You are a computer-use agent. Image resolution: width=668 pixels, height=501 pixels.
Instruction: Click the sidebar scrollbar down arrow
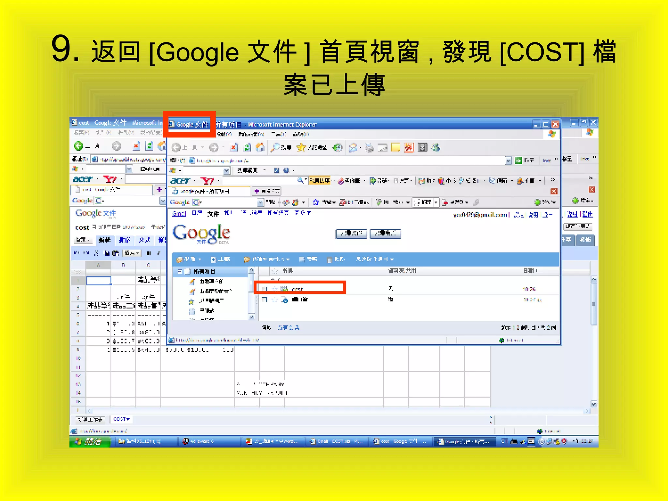tap(251, 317)
